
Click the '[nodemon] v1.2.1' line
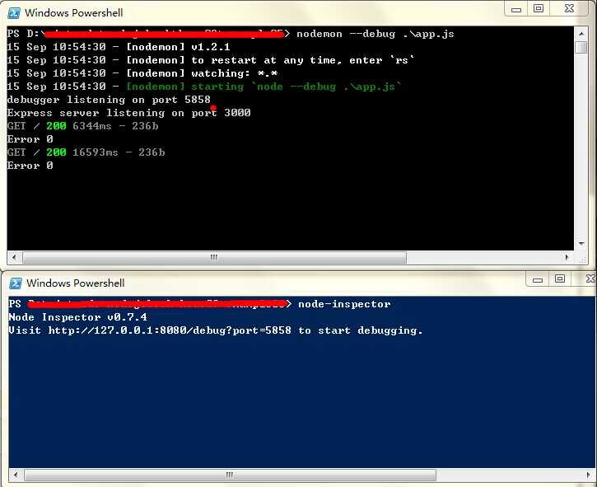point(119,47)
